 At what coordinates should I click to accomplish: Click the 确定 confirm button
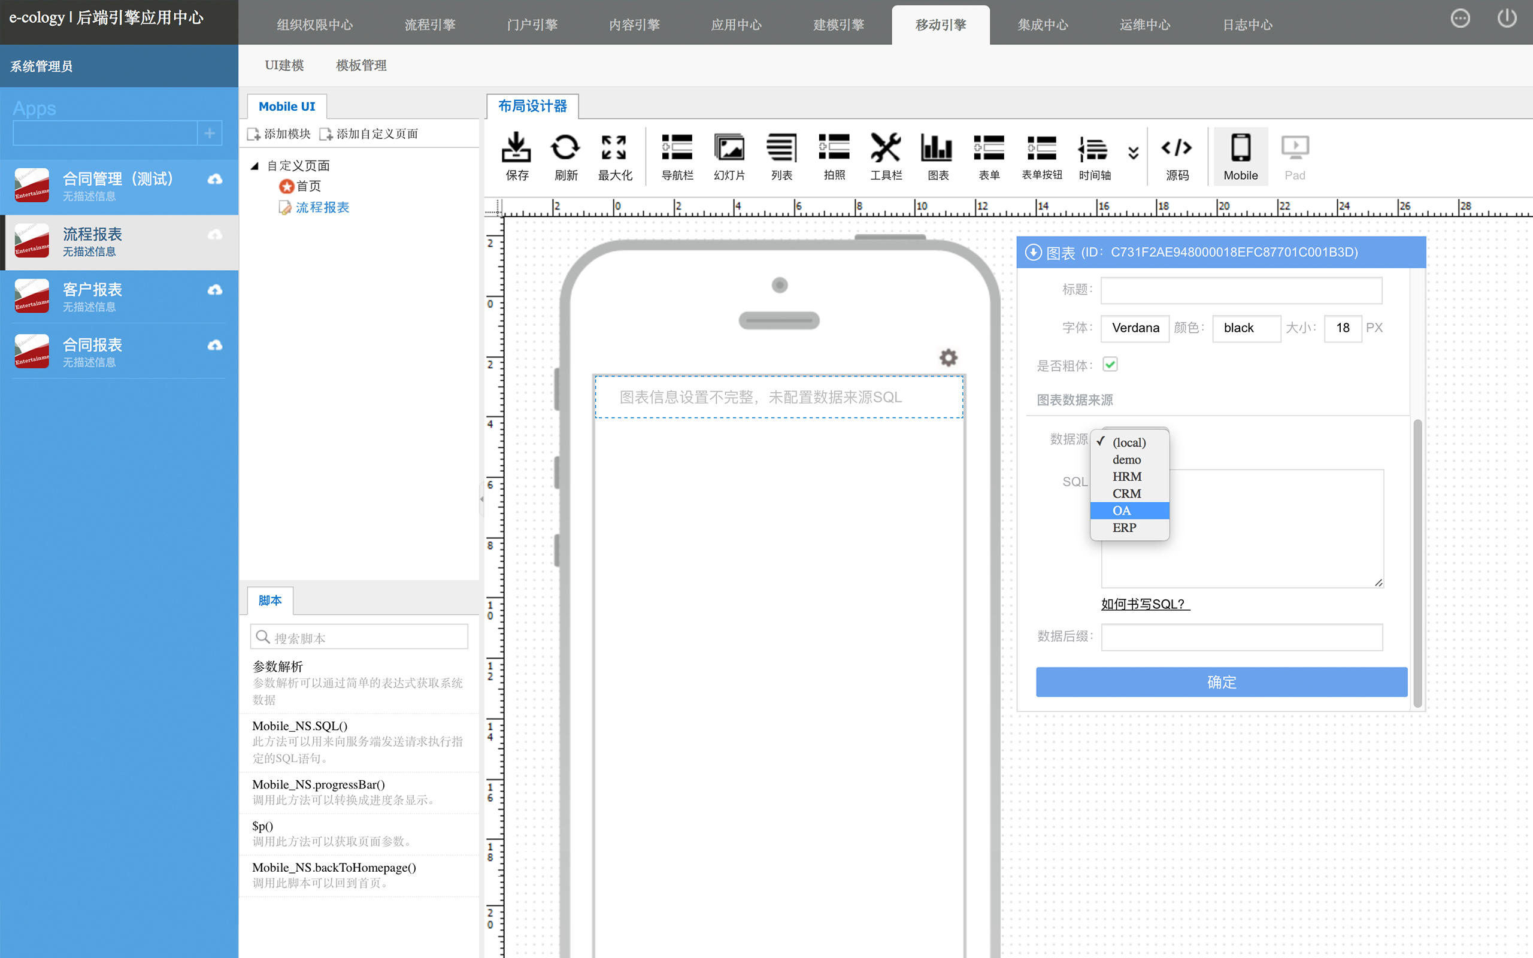pyautogui.click(x=1222, y=682)
